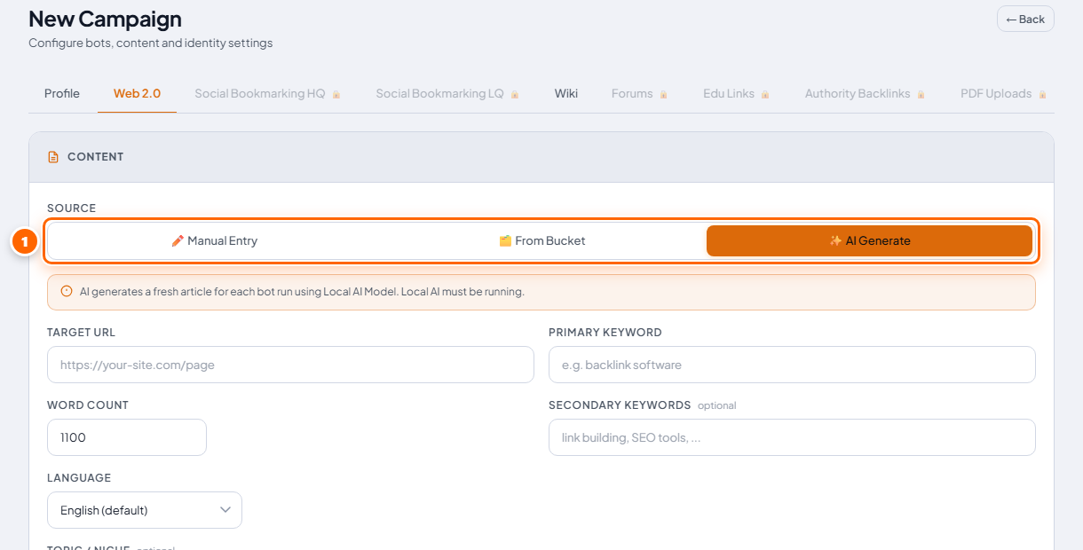Open the locked Authority Backlinks tab
The height and width of the screenshot is (550, 1083).
pyautogui.click(x=865, y=93)
